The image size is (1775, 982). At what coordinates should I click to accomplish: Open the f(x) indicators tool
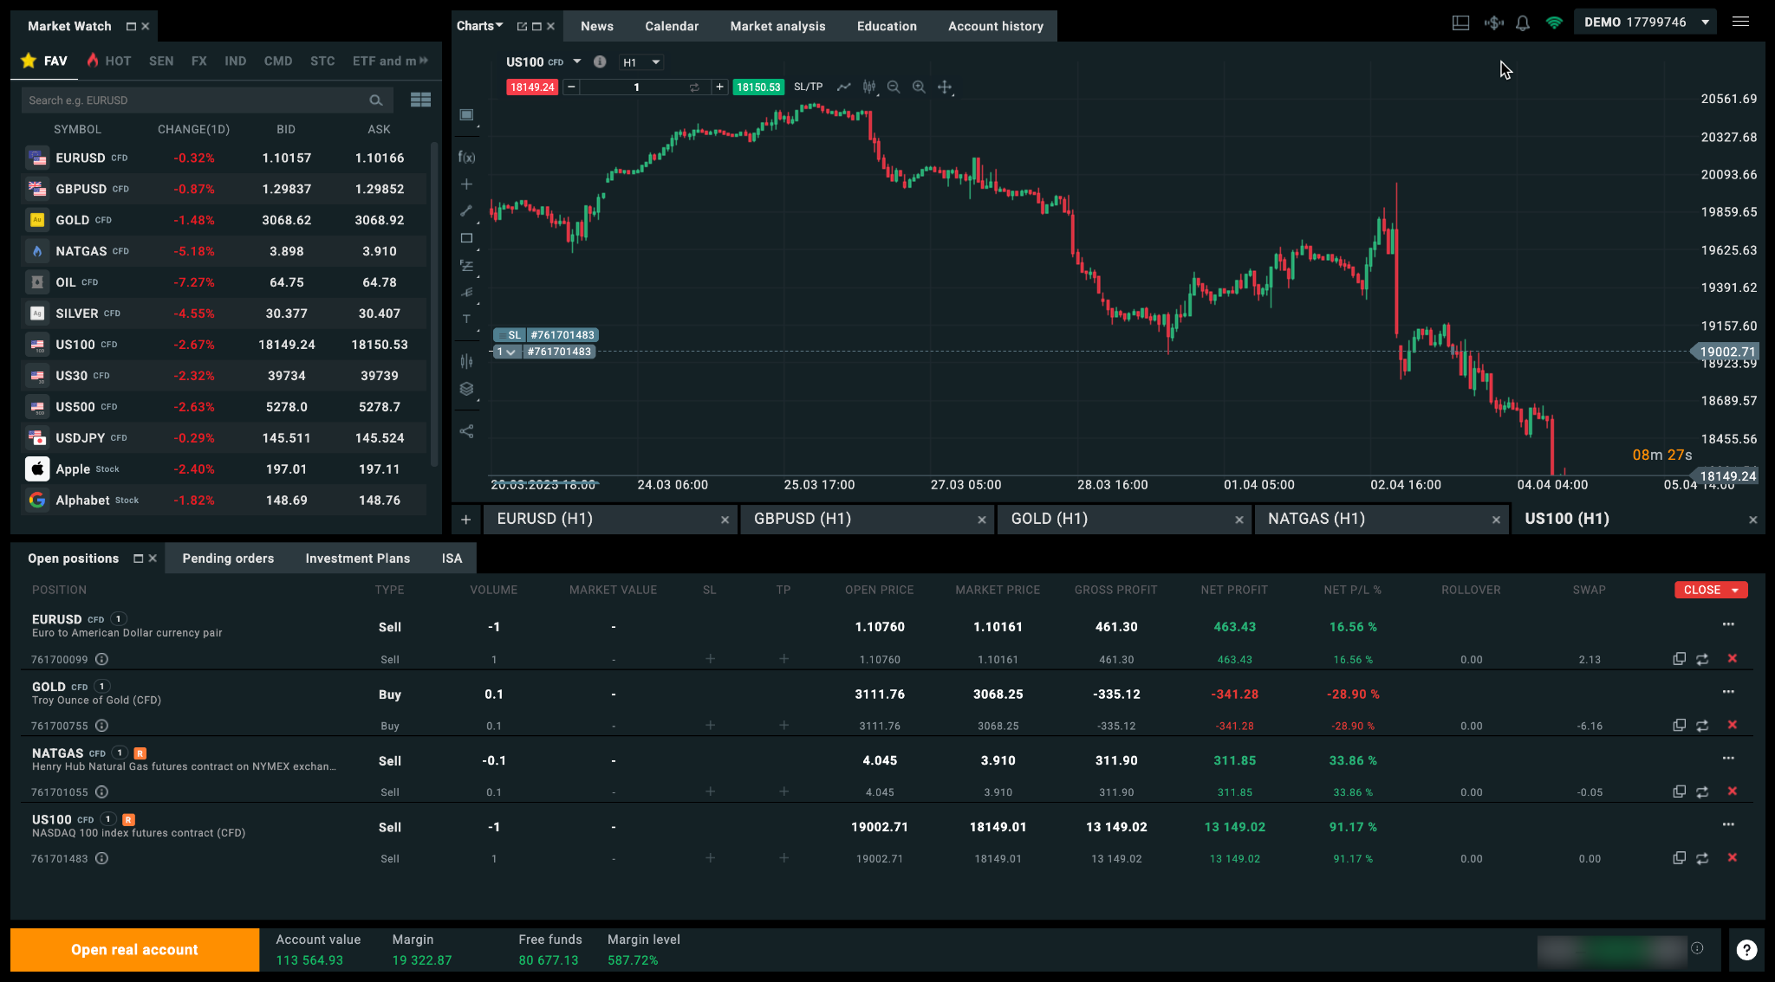pyautogui.click(x=466, y=157)
